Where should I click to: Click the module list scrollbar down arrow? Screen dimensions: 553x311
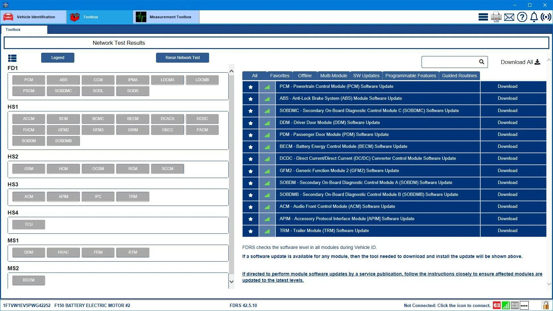[231, 282]
